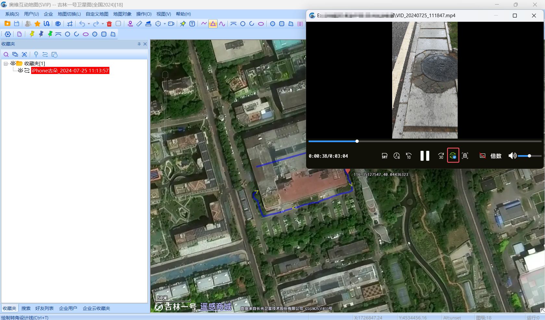Click the yellow pushpin marker icon
Viewport: 545px width, 320px height.
click(x=32, y=34)
